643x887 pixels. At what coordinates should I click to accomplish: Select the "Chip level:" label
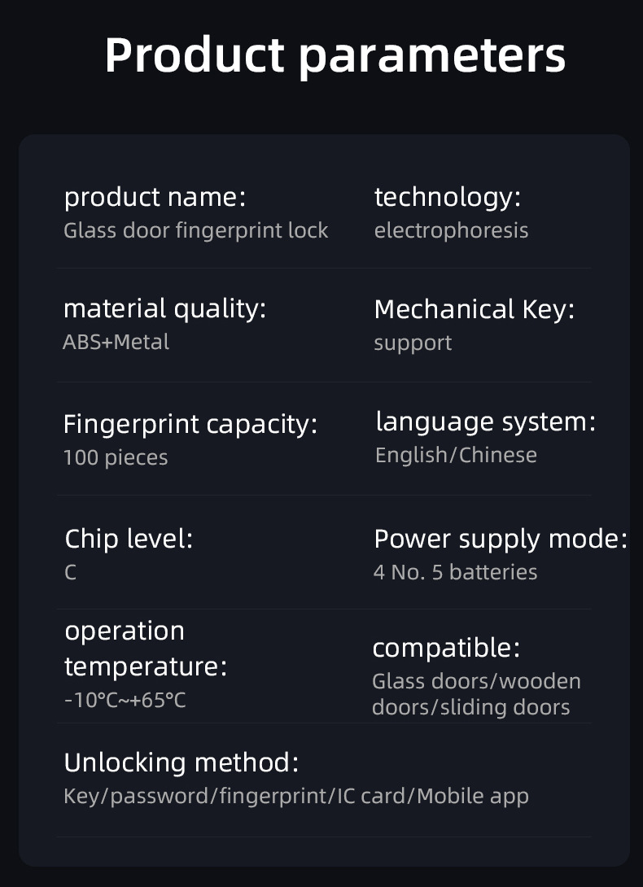(x=129, y=539)
